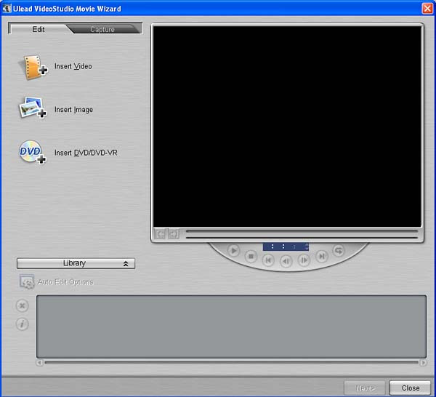Click the Insert Video film icon
Viewport: 436px width, 397px height.
point(33,67)
